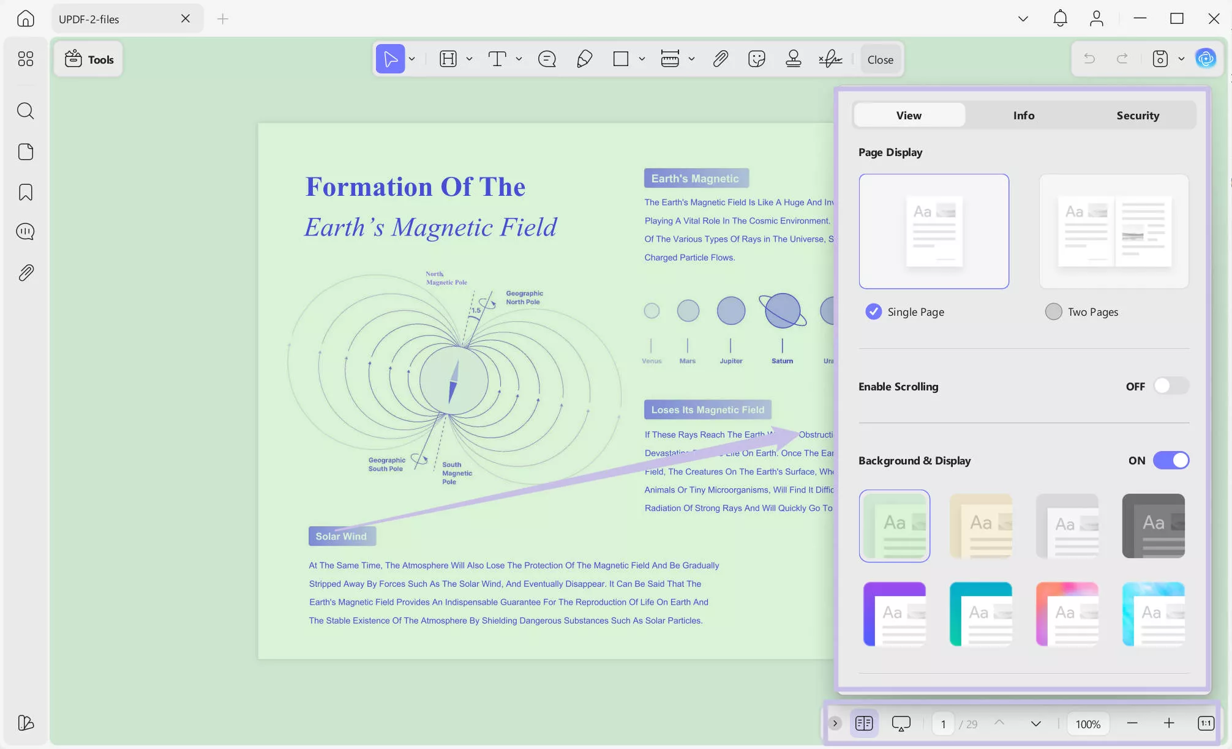Select the rectangle shape tool

click(x=621, y=59)
